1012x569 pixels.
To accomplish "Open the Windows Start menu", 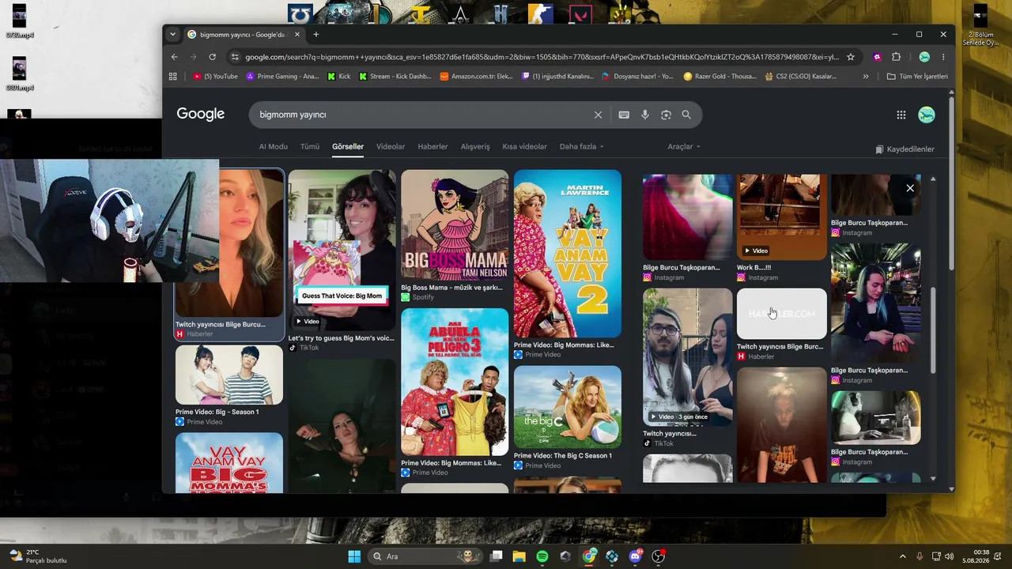I will point(354,556).
